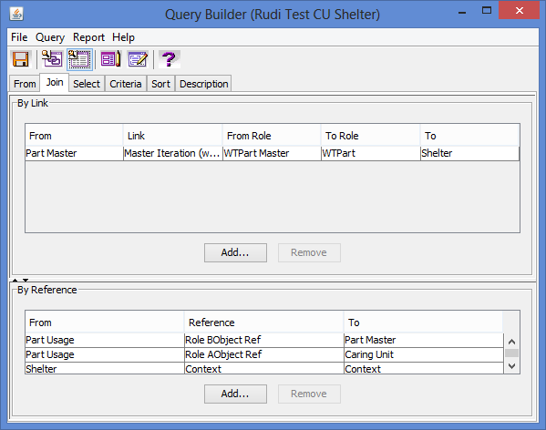Select the 'WTPart' to-role cell
This screenshot has width=546, height=430.
pos(370,153)
